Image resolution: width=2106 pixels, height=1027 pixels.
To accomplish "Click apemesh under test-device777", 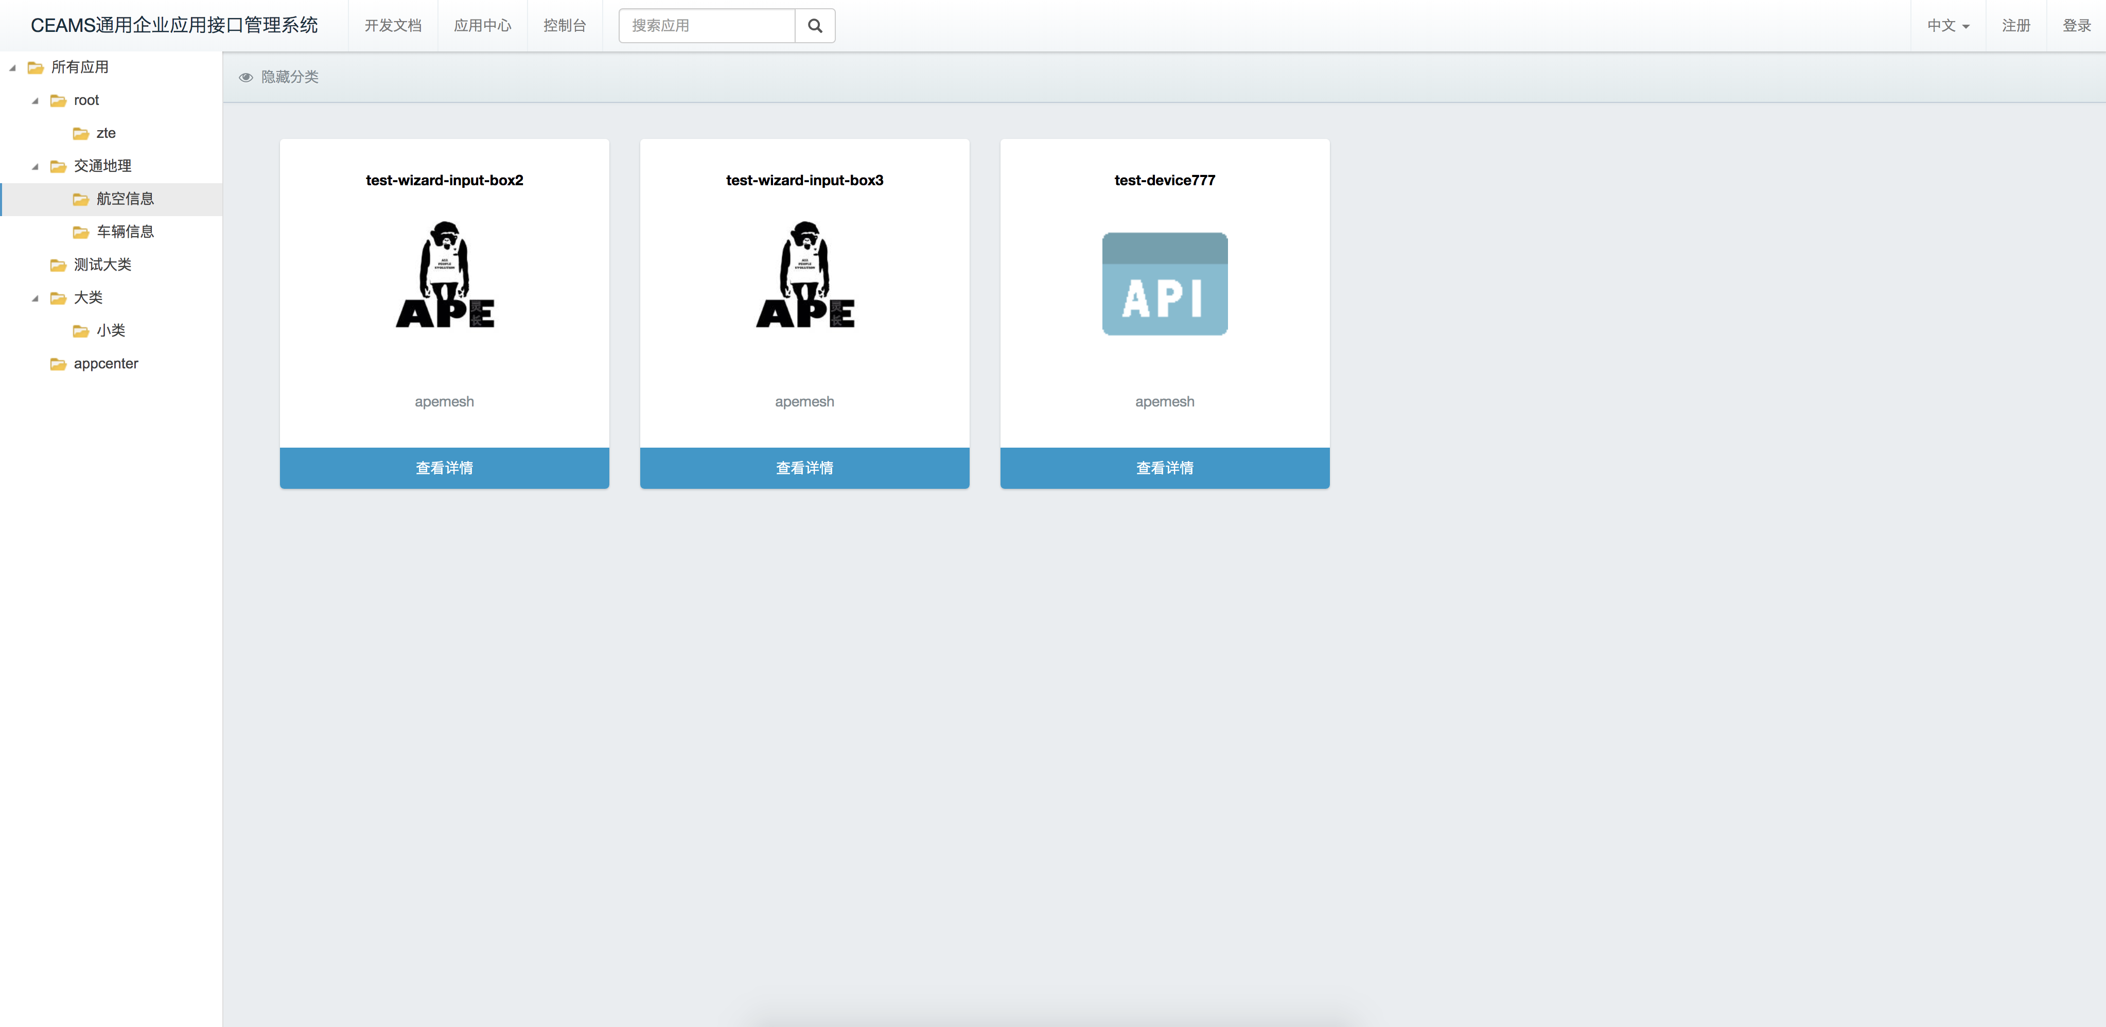I will [1165, 402].
